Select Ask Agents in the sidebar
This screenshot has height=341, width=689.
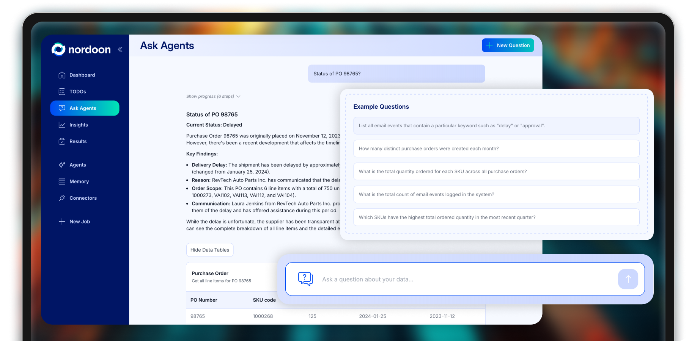[x=85, y=108]
